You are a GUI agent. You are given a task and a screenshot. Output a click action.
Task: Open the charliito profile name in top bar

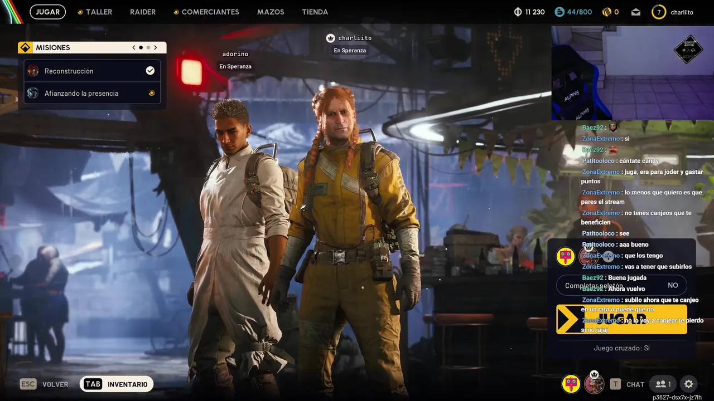(x=682, y=12)
